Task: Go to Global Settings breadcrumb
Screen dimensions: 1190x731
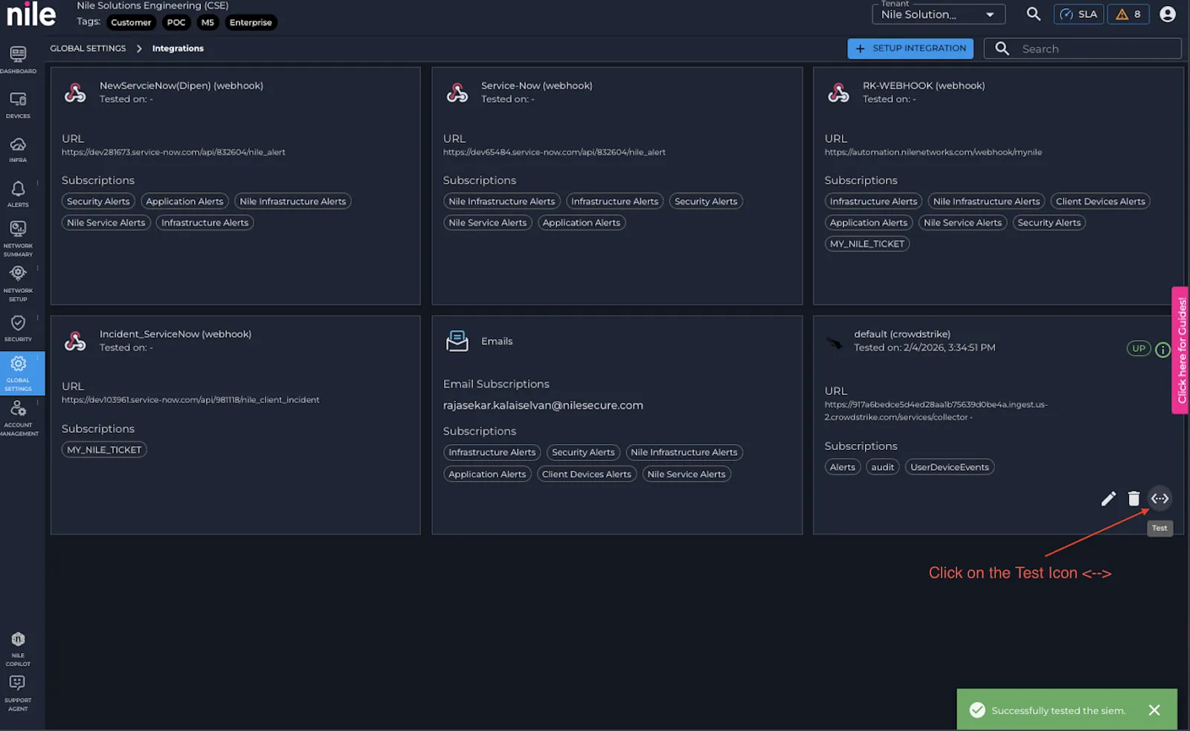Action: point(88,48)
